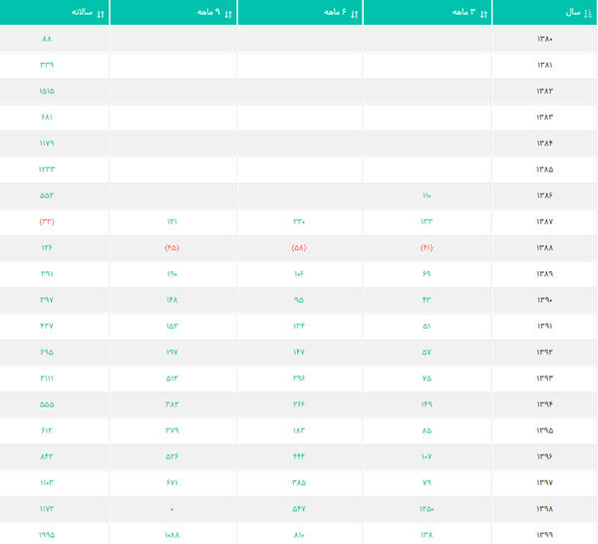Screen dimensions: 598x544
Task: Select year cell ۱۳۸۲
Action: tap(544, 91)
